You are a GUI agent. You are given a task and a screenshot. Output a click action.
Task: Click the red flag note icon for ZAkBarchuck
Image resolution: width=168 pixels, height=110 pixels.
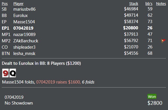pyautogui.click(x=163, y=41)
